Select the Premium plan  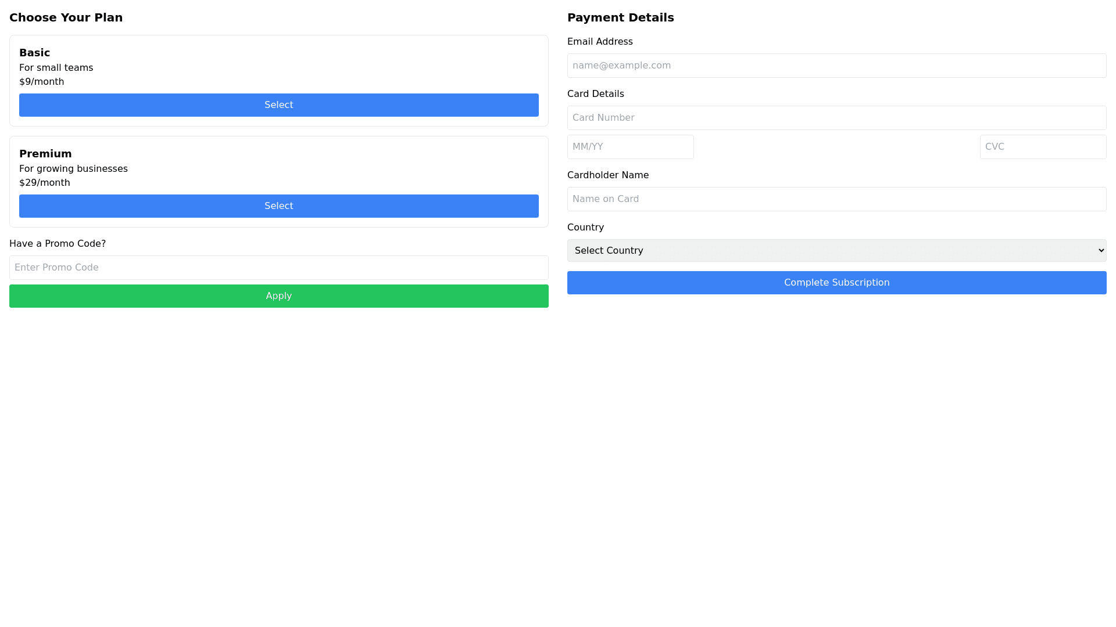pos(279,206)
